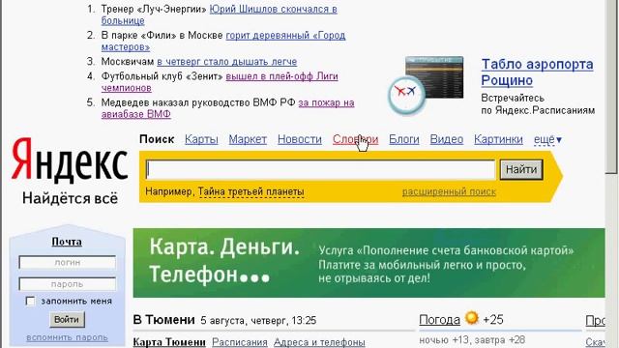The image size is (619, 348).
Task: Click the sun weather icon
Action: 471,318
